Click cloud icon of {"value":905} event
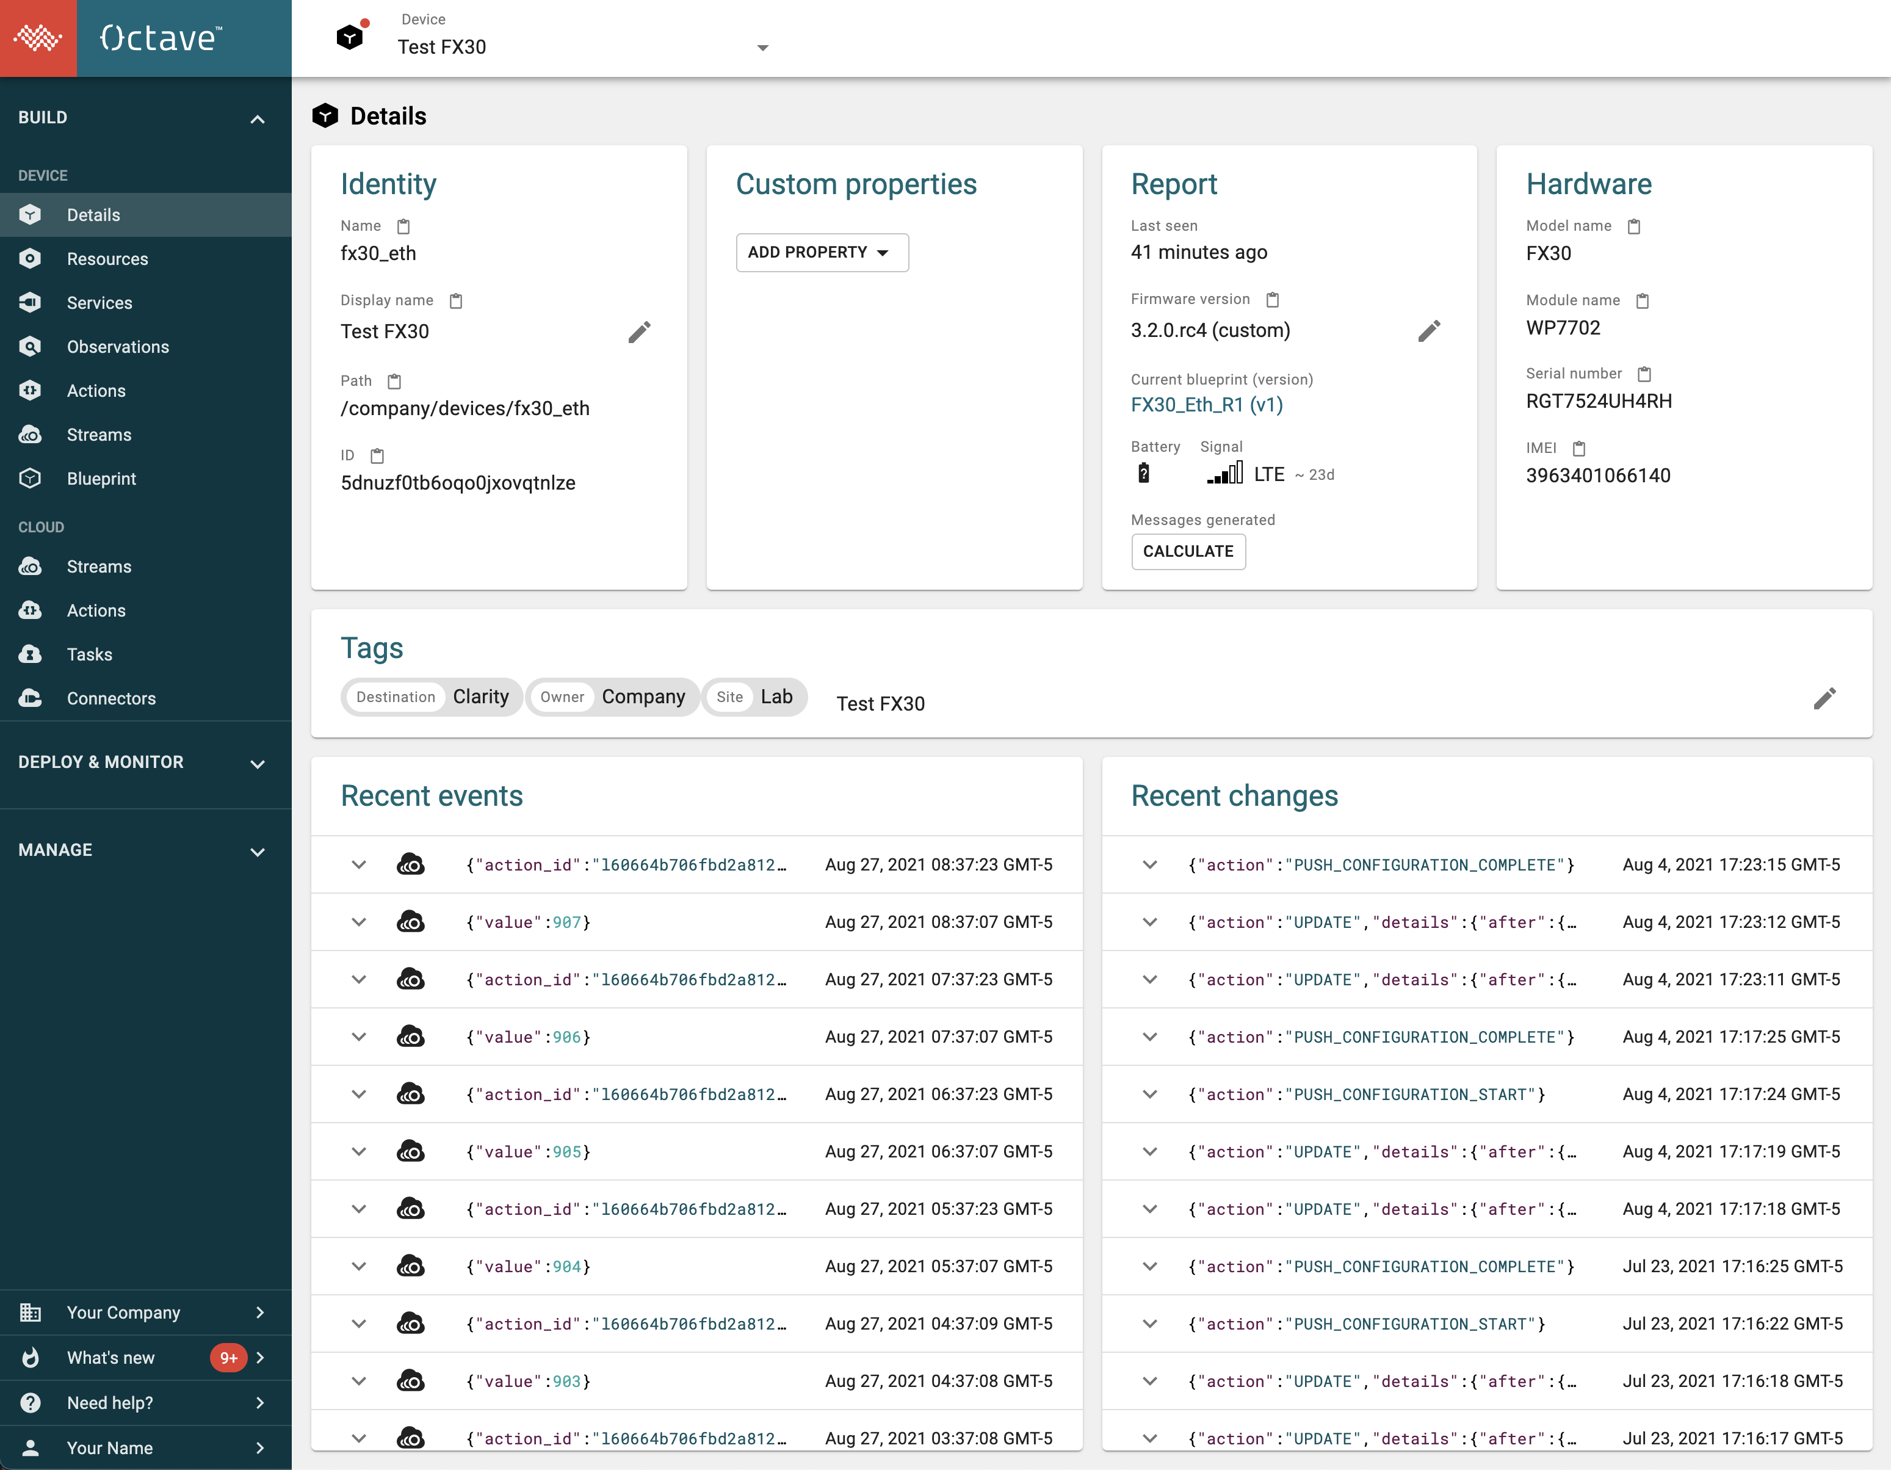The height and width of the screenshot is (1470, 1891). click(x=410, y=1151)
